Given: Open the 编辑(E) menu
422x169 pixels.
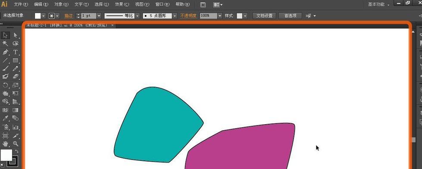Looking at the screenshot, I should click(x=41, y=5).
